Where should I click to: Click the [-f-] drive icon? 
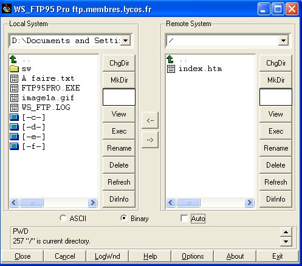pos(14,146)
